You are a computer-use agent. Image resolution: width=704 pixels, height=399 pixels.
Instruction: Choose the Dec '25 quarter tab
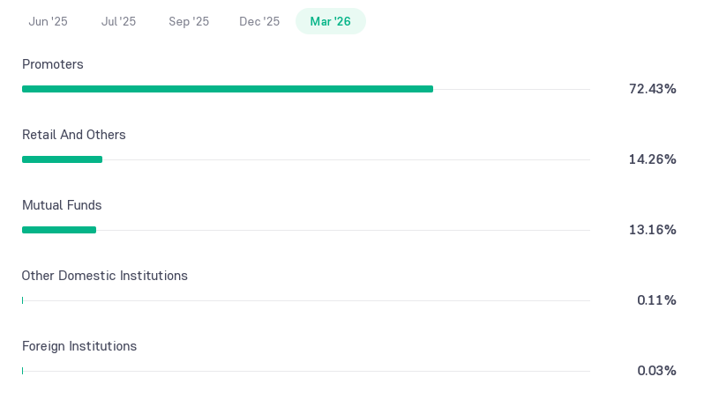point(259,21)
